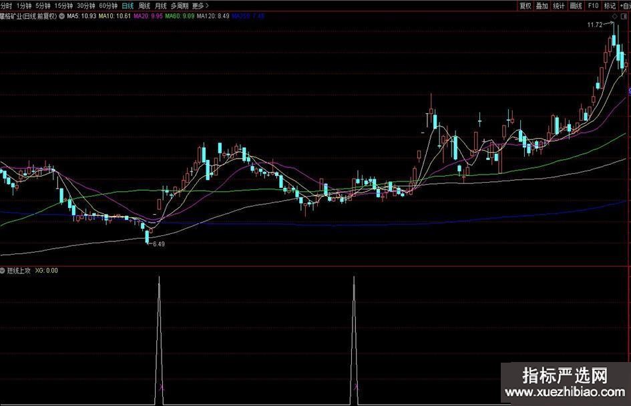631x406 pixels.
Task: Click the side panel toggle icon
Action: tap(625, 16)
